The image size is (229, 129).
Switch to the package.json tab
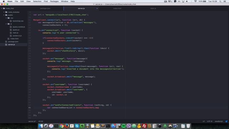[45, 9]
